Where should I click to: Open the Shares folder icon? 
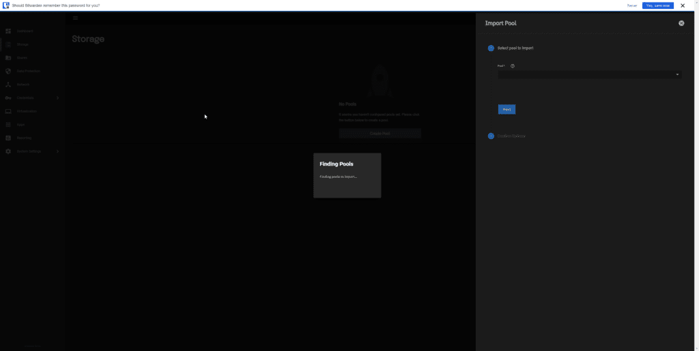click(x=8, y=58)
